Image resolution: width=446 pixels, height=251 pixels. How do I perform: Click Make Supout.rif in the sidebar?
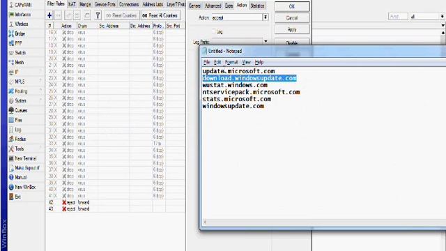[24, 168]
